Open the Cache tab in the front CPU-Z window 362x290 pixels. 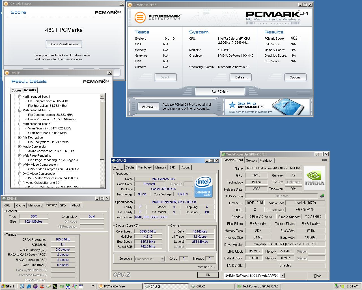(x=130, y=167)
